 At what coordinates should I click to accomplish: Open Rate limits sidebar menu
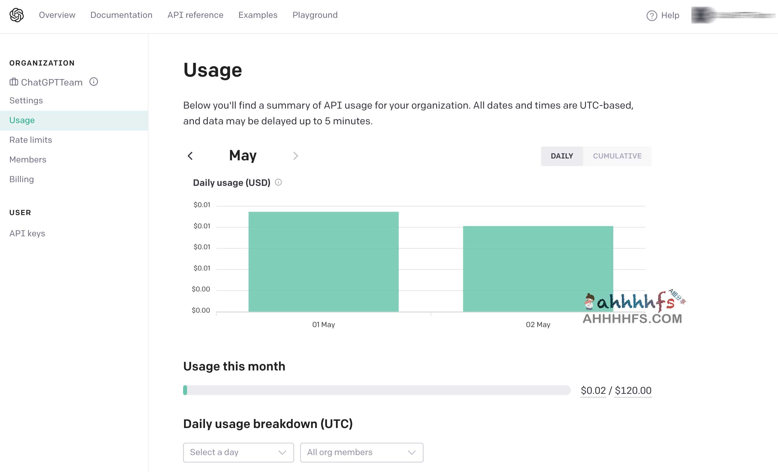click(x=31, y=140)
